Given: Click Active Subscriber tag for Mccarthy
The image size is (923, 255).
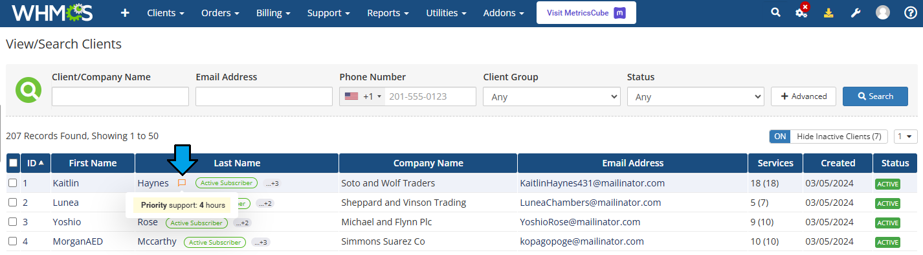Looking at the screenshot, I should click(215, 243).
